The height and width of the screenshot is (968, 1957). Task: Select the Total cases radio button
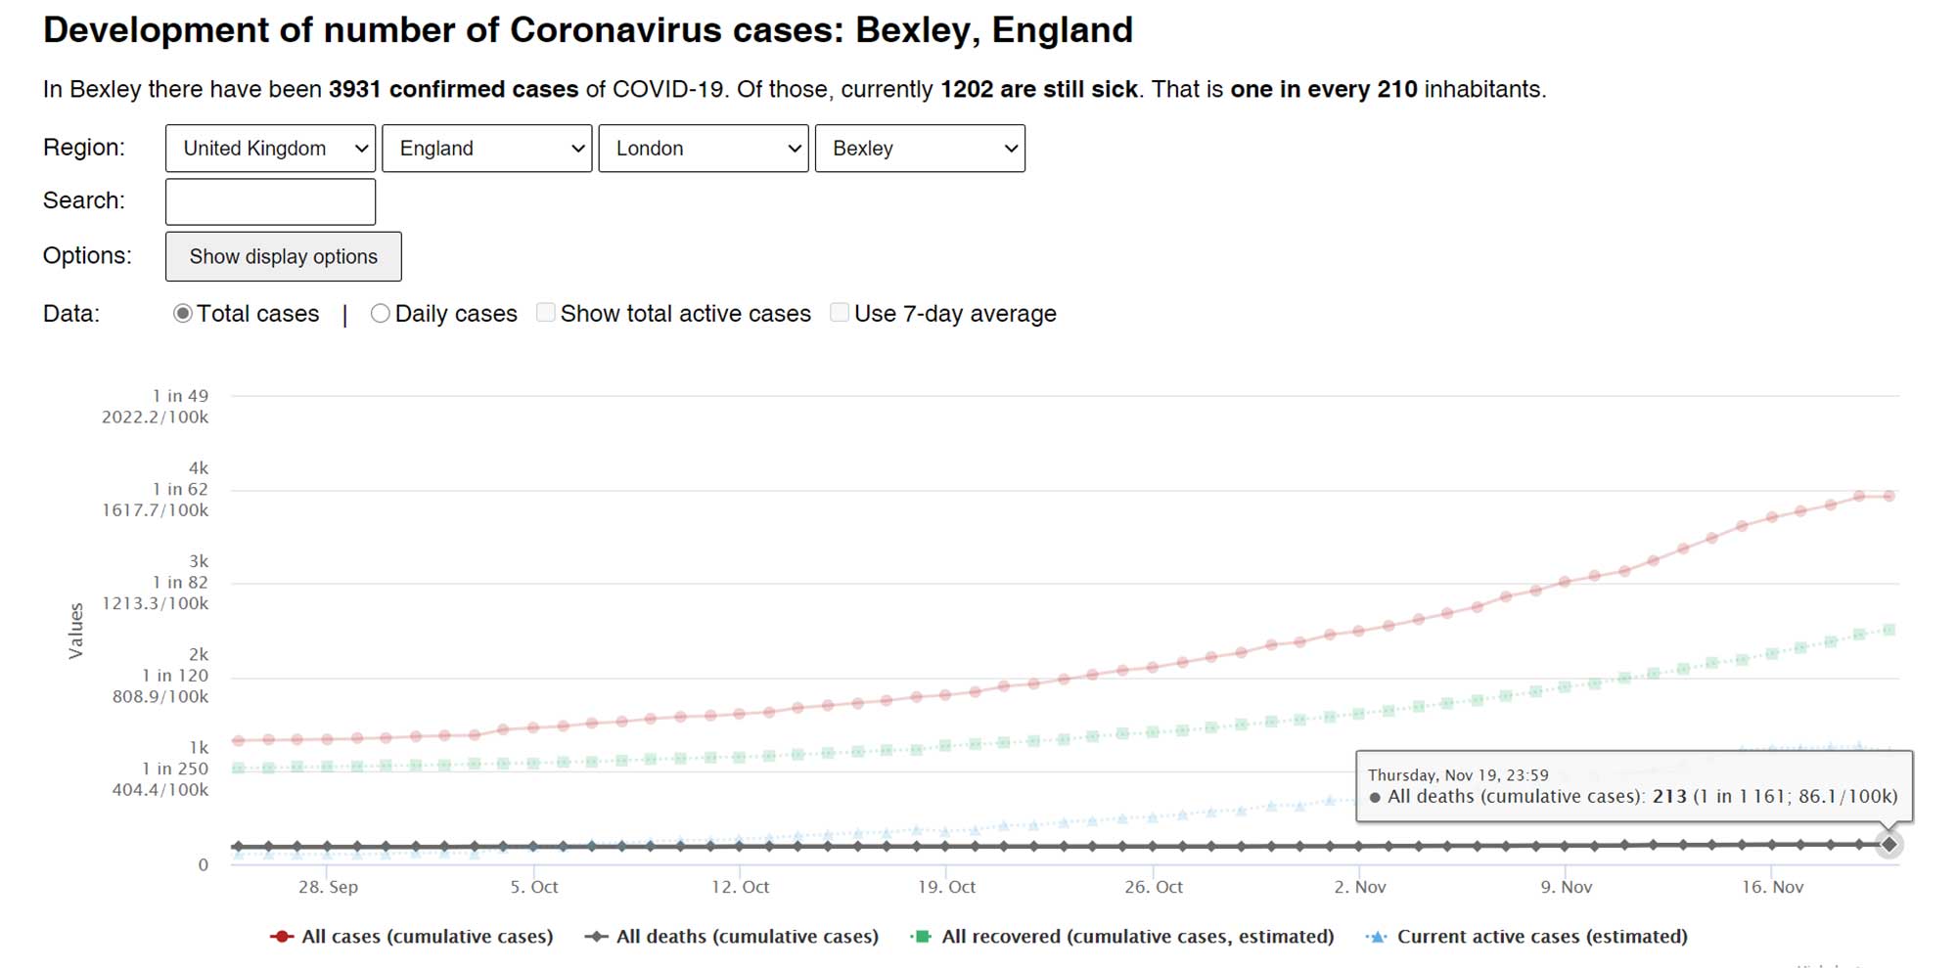(183, 314)
